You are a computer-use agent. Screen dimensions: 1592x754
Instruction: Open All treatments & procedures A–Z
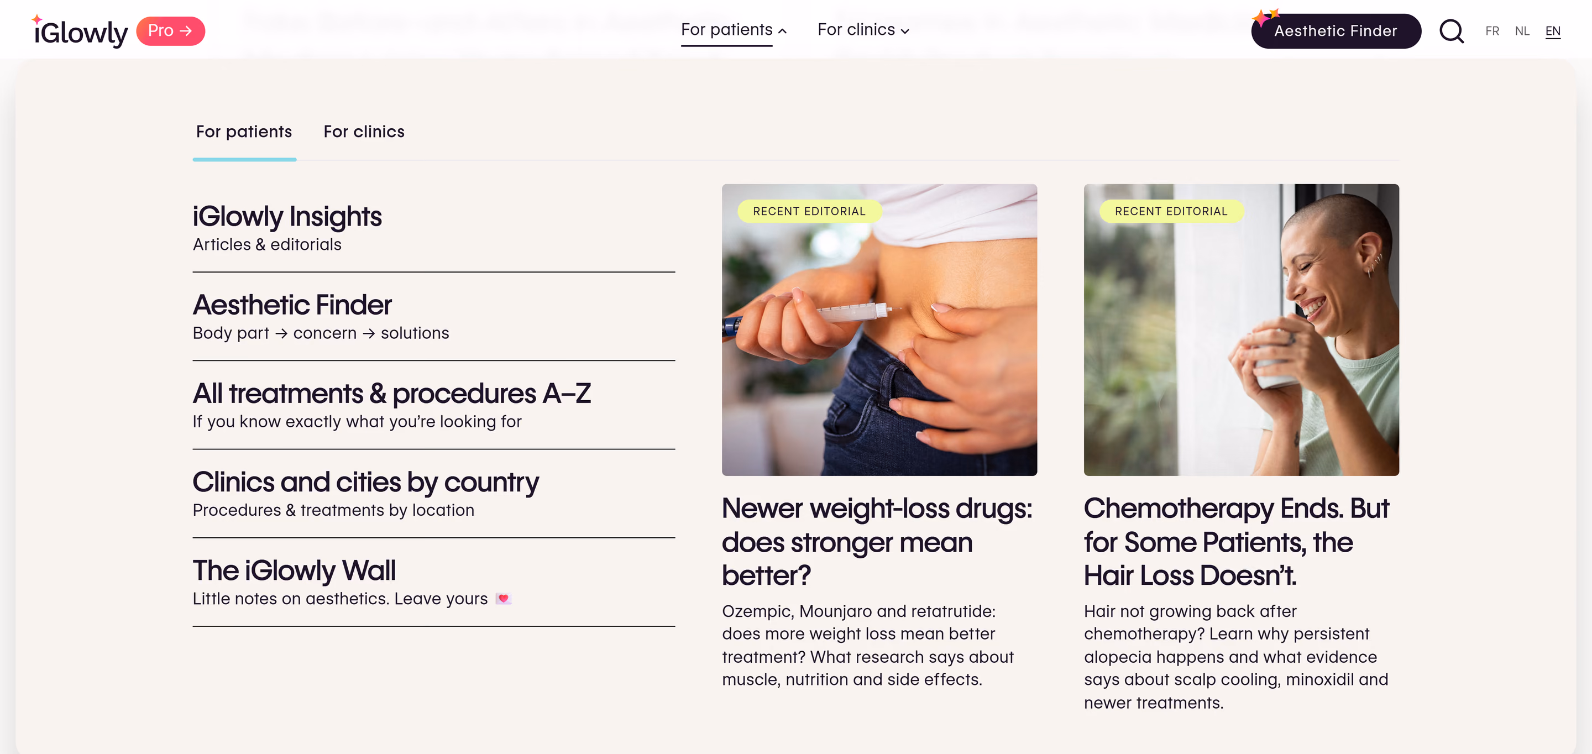click(433, 405)
